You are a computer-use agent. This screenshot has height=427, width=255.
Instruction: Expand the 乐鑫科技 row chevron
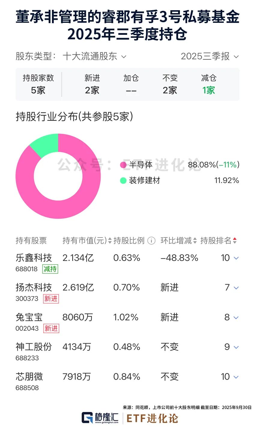coord(236,258)
